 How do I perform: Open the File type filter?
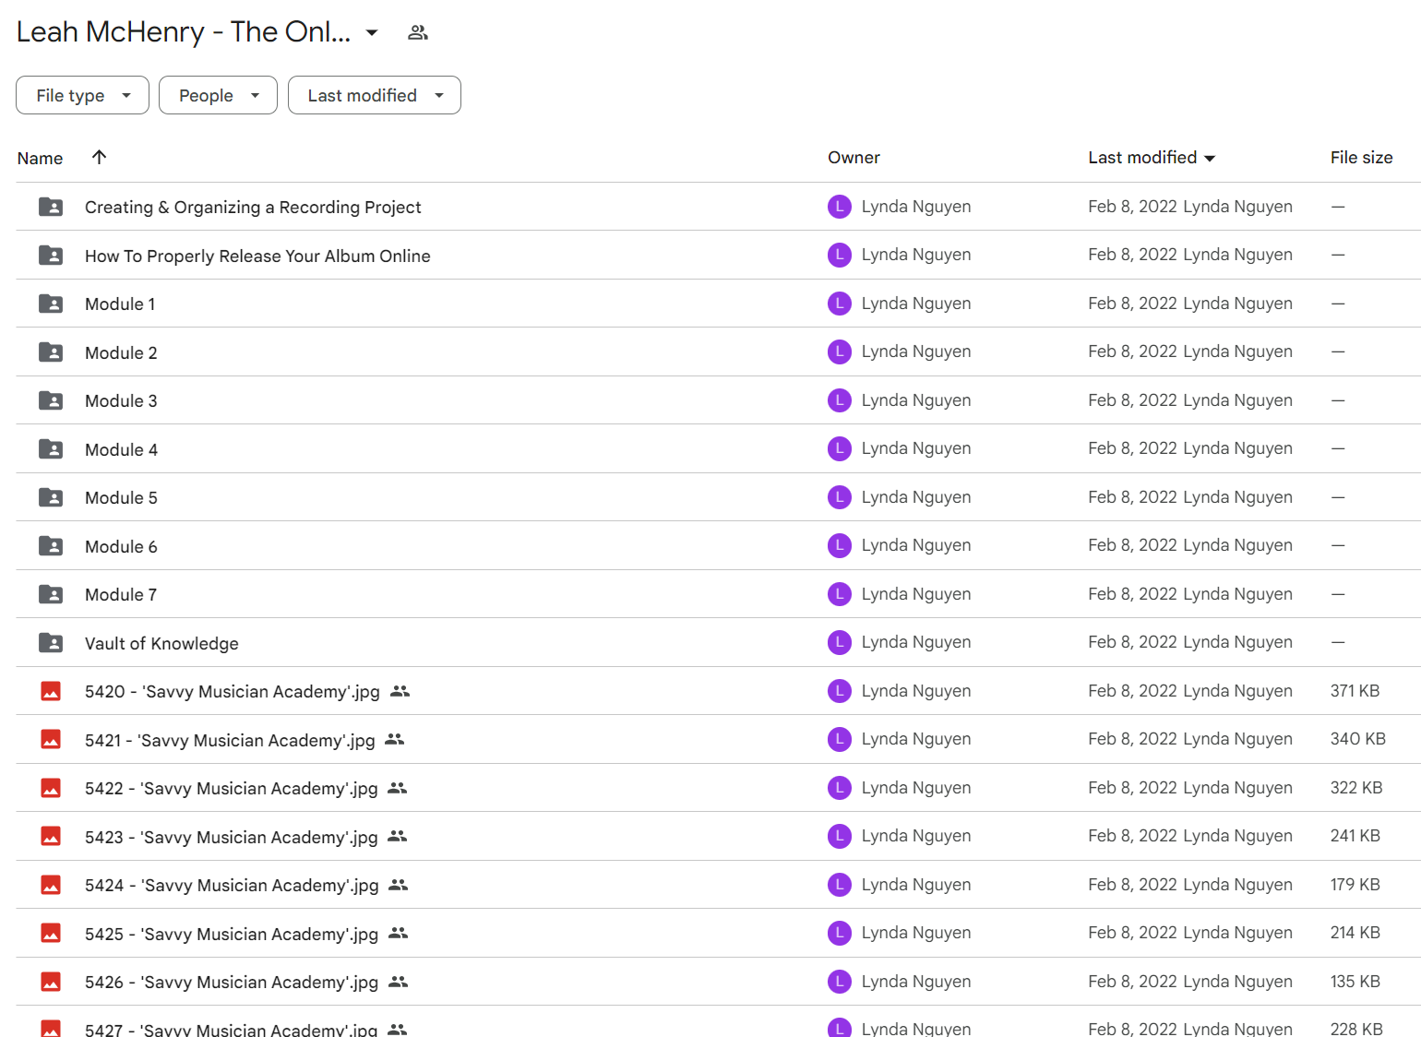[82, 95]
